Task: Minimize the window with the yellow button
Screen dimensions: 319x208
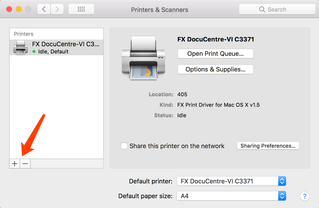Action: [19, 9]
